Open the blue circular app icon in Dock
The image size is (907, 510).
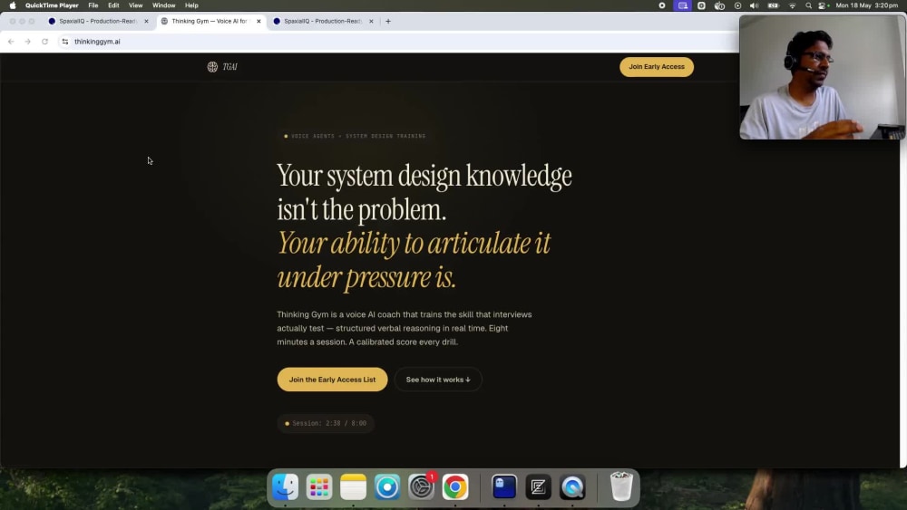point(387,486)
